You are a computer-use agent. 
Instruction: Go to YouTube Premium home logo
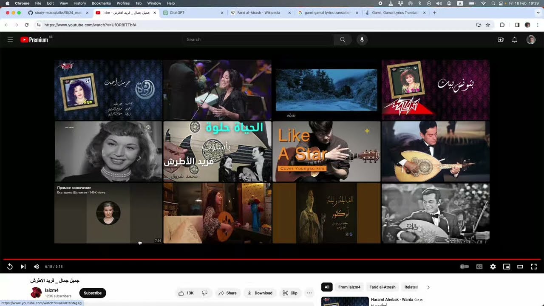coord(34,40)
